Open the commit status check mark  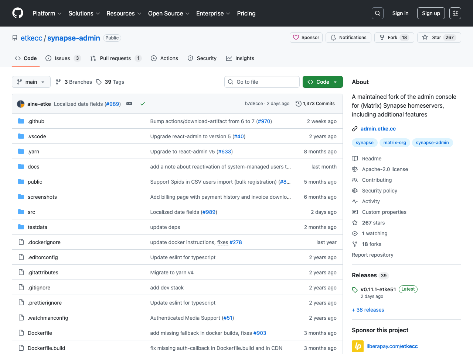coord(143,104)
